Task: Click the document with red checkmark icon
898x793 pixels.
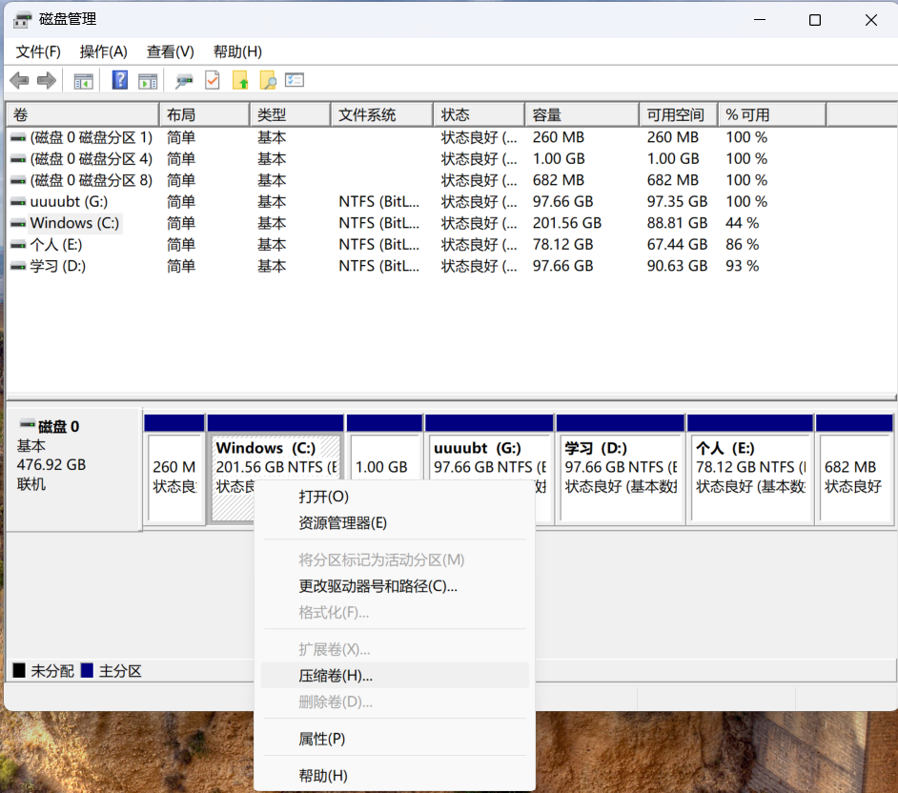Action: 212,81
